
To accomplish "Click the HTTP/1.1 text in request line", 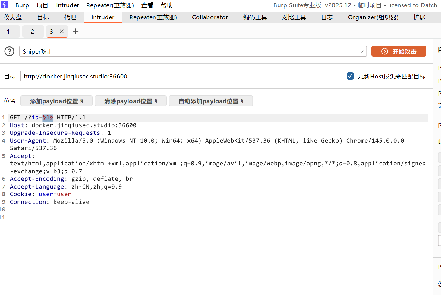I will 71,118.
